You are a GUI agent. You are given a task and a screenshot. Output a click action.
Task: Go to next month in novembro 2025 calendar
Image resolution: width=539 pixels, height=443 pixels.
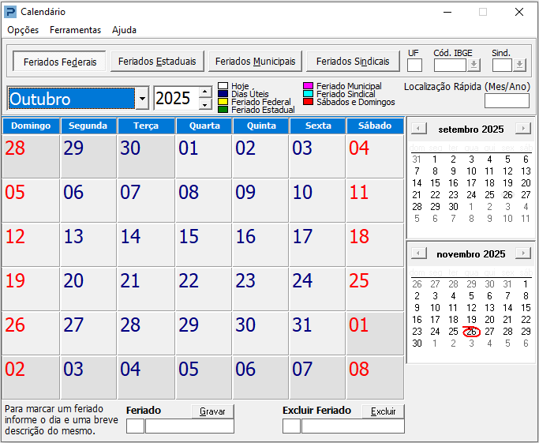[x=523, y=253]
